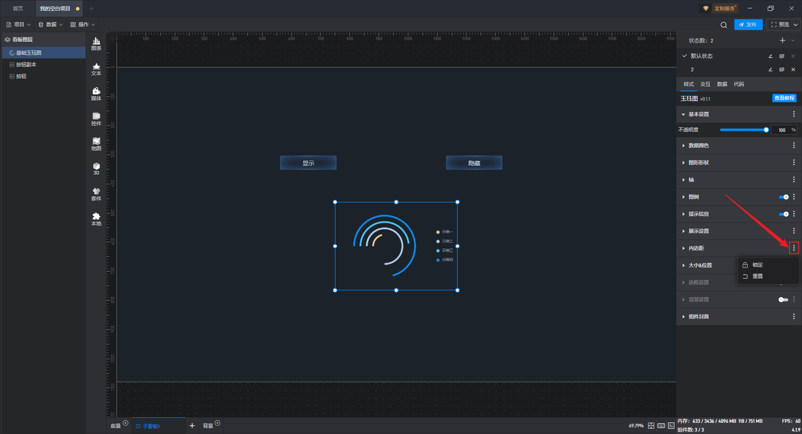Go to the 首页 home tab
Screen dimensions: 802x434
click(x=18, y=8)
